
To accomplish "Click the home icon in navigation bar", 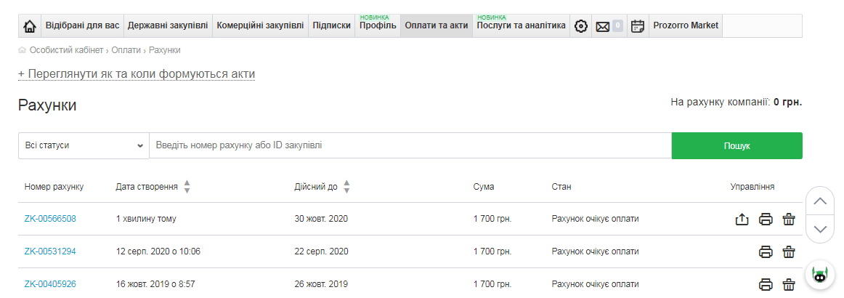I will 30,26.
